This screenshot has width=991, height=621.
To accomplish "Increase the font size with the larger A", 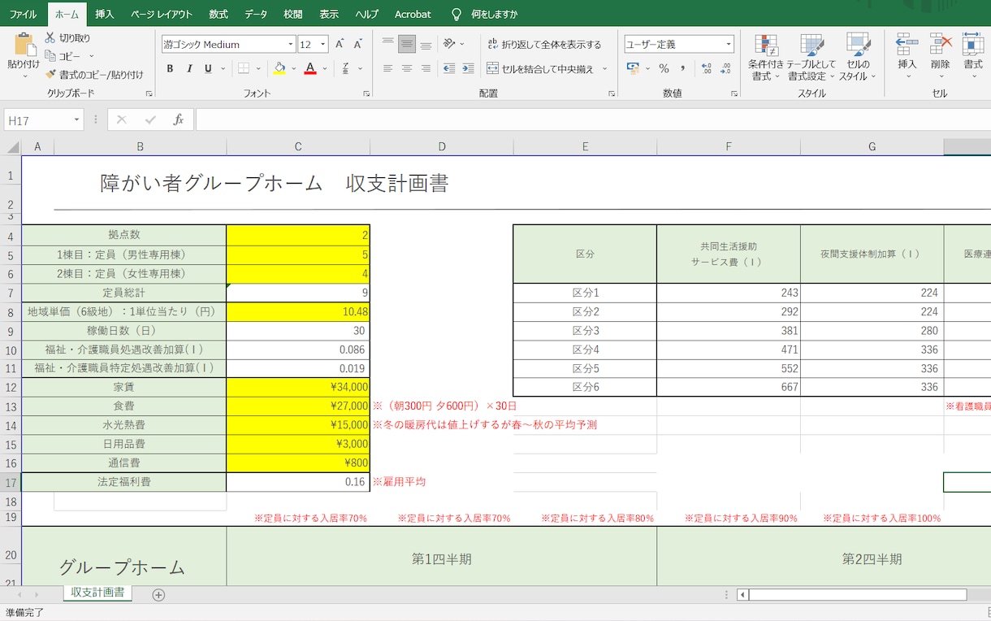I will click(340, 44).
